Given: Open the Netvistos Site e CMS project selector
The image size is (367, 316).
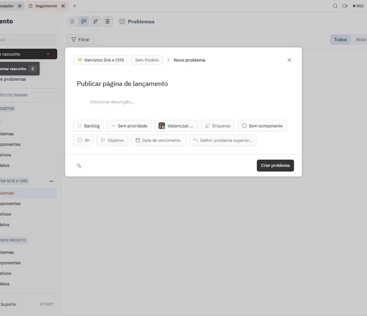Looking at the screenshot, I should click(100, 60).
